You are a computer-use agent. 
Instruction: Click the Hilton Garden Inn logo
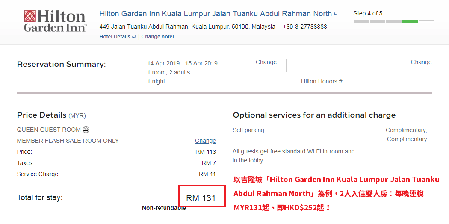coord(55,21)
